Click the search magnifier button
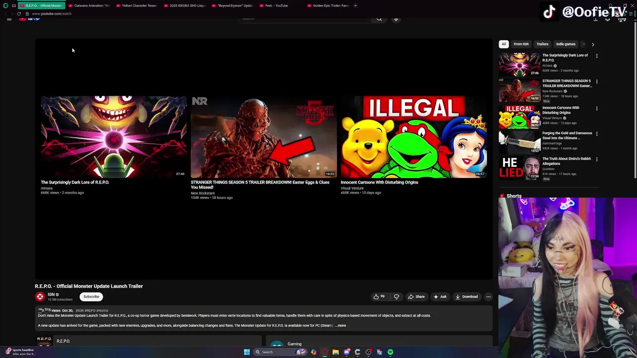The height and width of the screenshot is (358, 637). pos(379,19)
